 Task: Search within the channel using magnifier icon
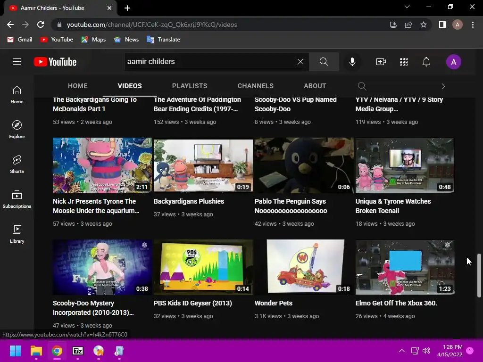click(x=362, y=86)
